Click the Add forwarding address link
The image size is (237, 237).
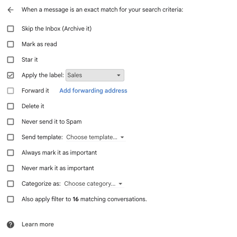tap(93, 91)
